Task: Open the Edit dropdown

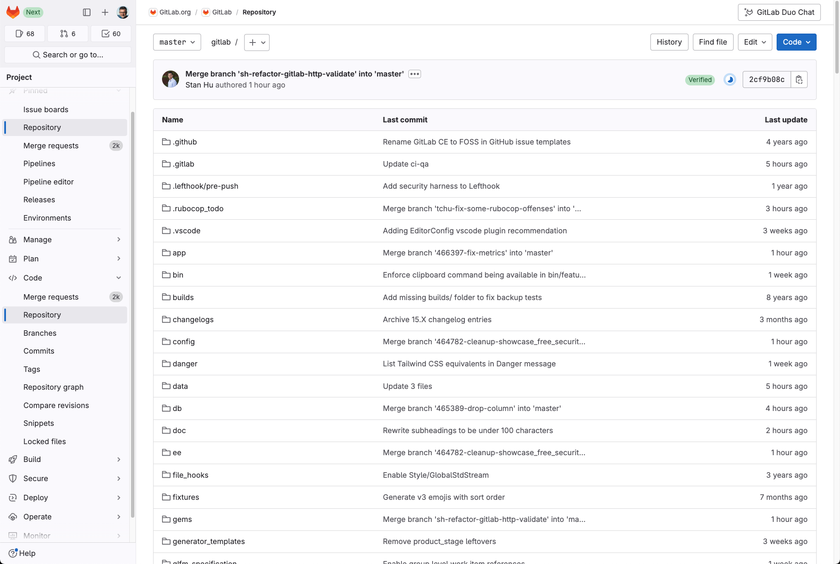Action: [755, 42]
